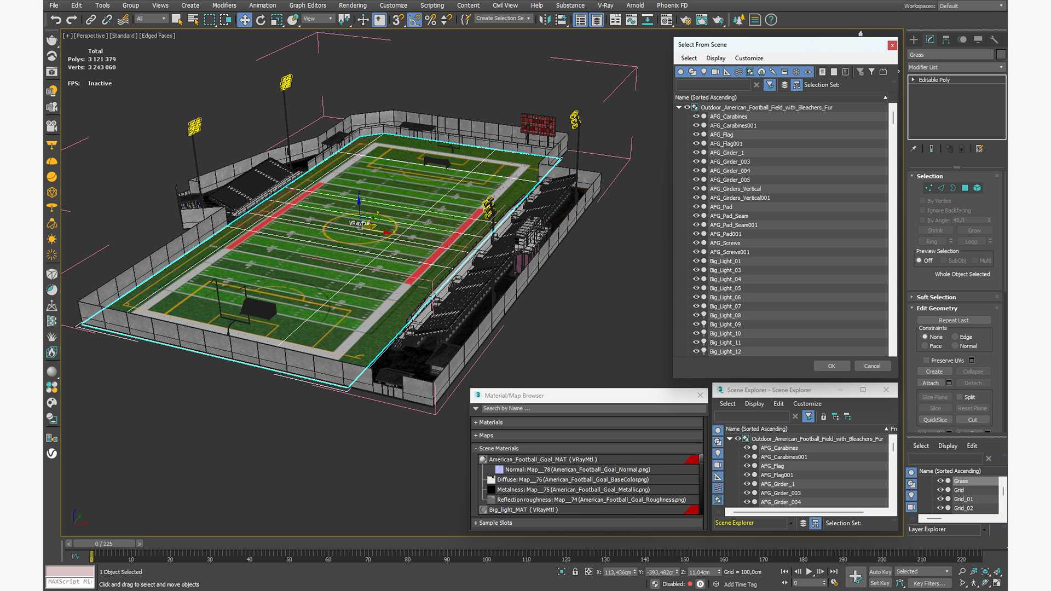Activate the Select and Link tool
Screen dimensions: 1051x591
tap(91, 20)
